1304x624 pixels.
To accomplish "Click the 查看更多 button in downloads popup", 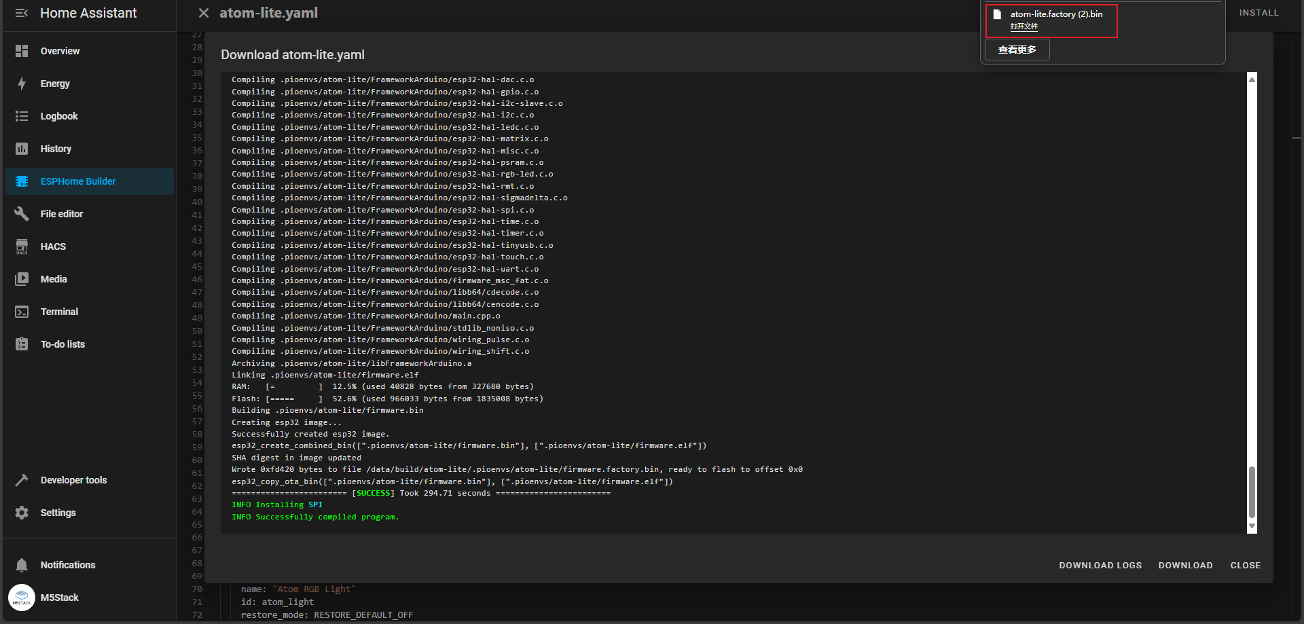I will pyautogui.click(x=1017, y=50).
